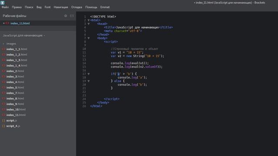Open index_1_2.html in file tree
Image resolution: width=278 pixels, height=156 pixels.
[17, 55]
